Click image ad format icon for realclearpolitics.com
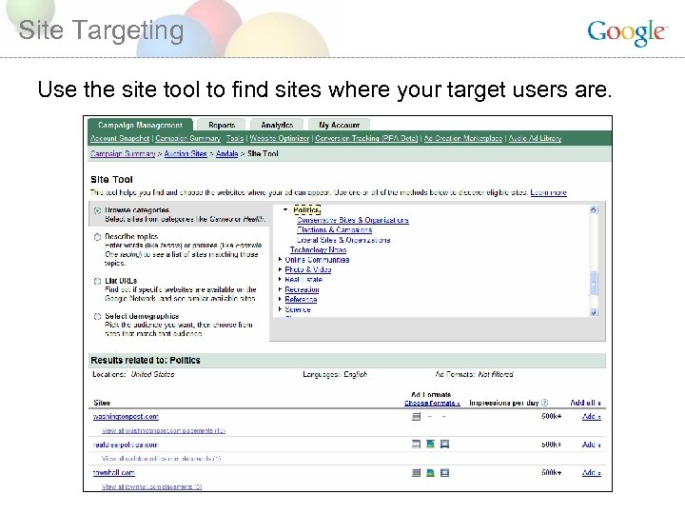The image size is (685, 514). [x=430, y=445]
